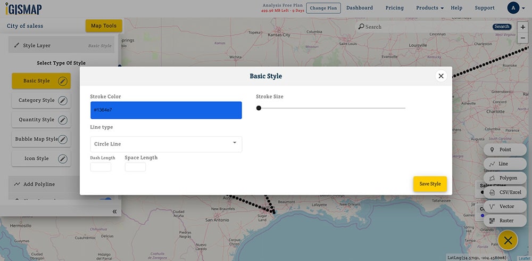Click the pencil icon on Bubble Map Style
This screenshot has width=532, height=261.
[x=62, y=140]
